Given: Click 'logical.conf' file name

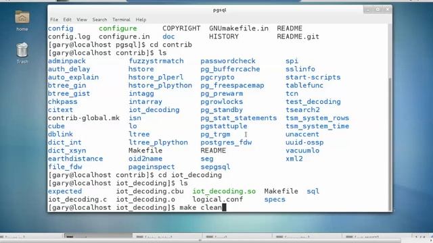Looking at the screenshot, I should 218,199.
